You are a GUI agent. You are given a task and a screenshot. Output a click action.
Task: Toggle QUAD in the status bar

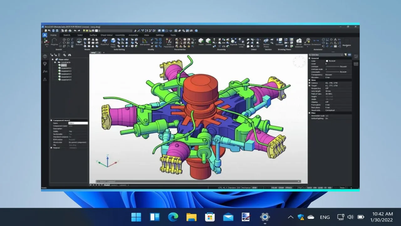[320, 188]
